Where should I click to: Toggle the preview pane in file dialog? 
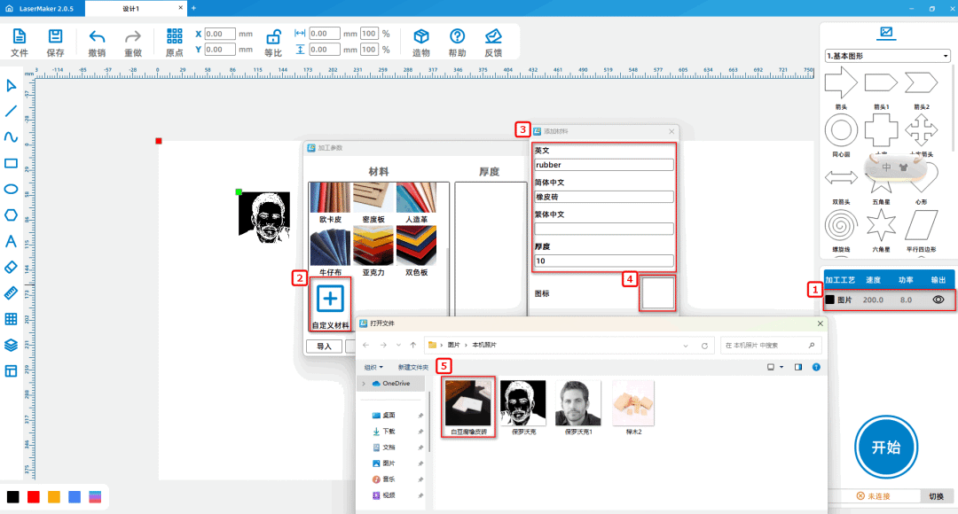click(x=798, y=367)
